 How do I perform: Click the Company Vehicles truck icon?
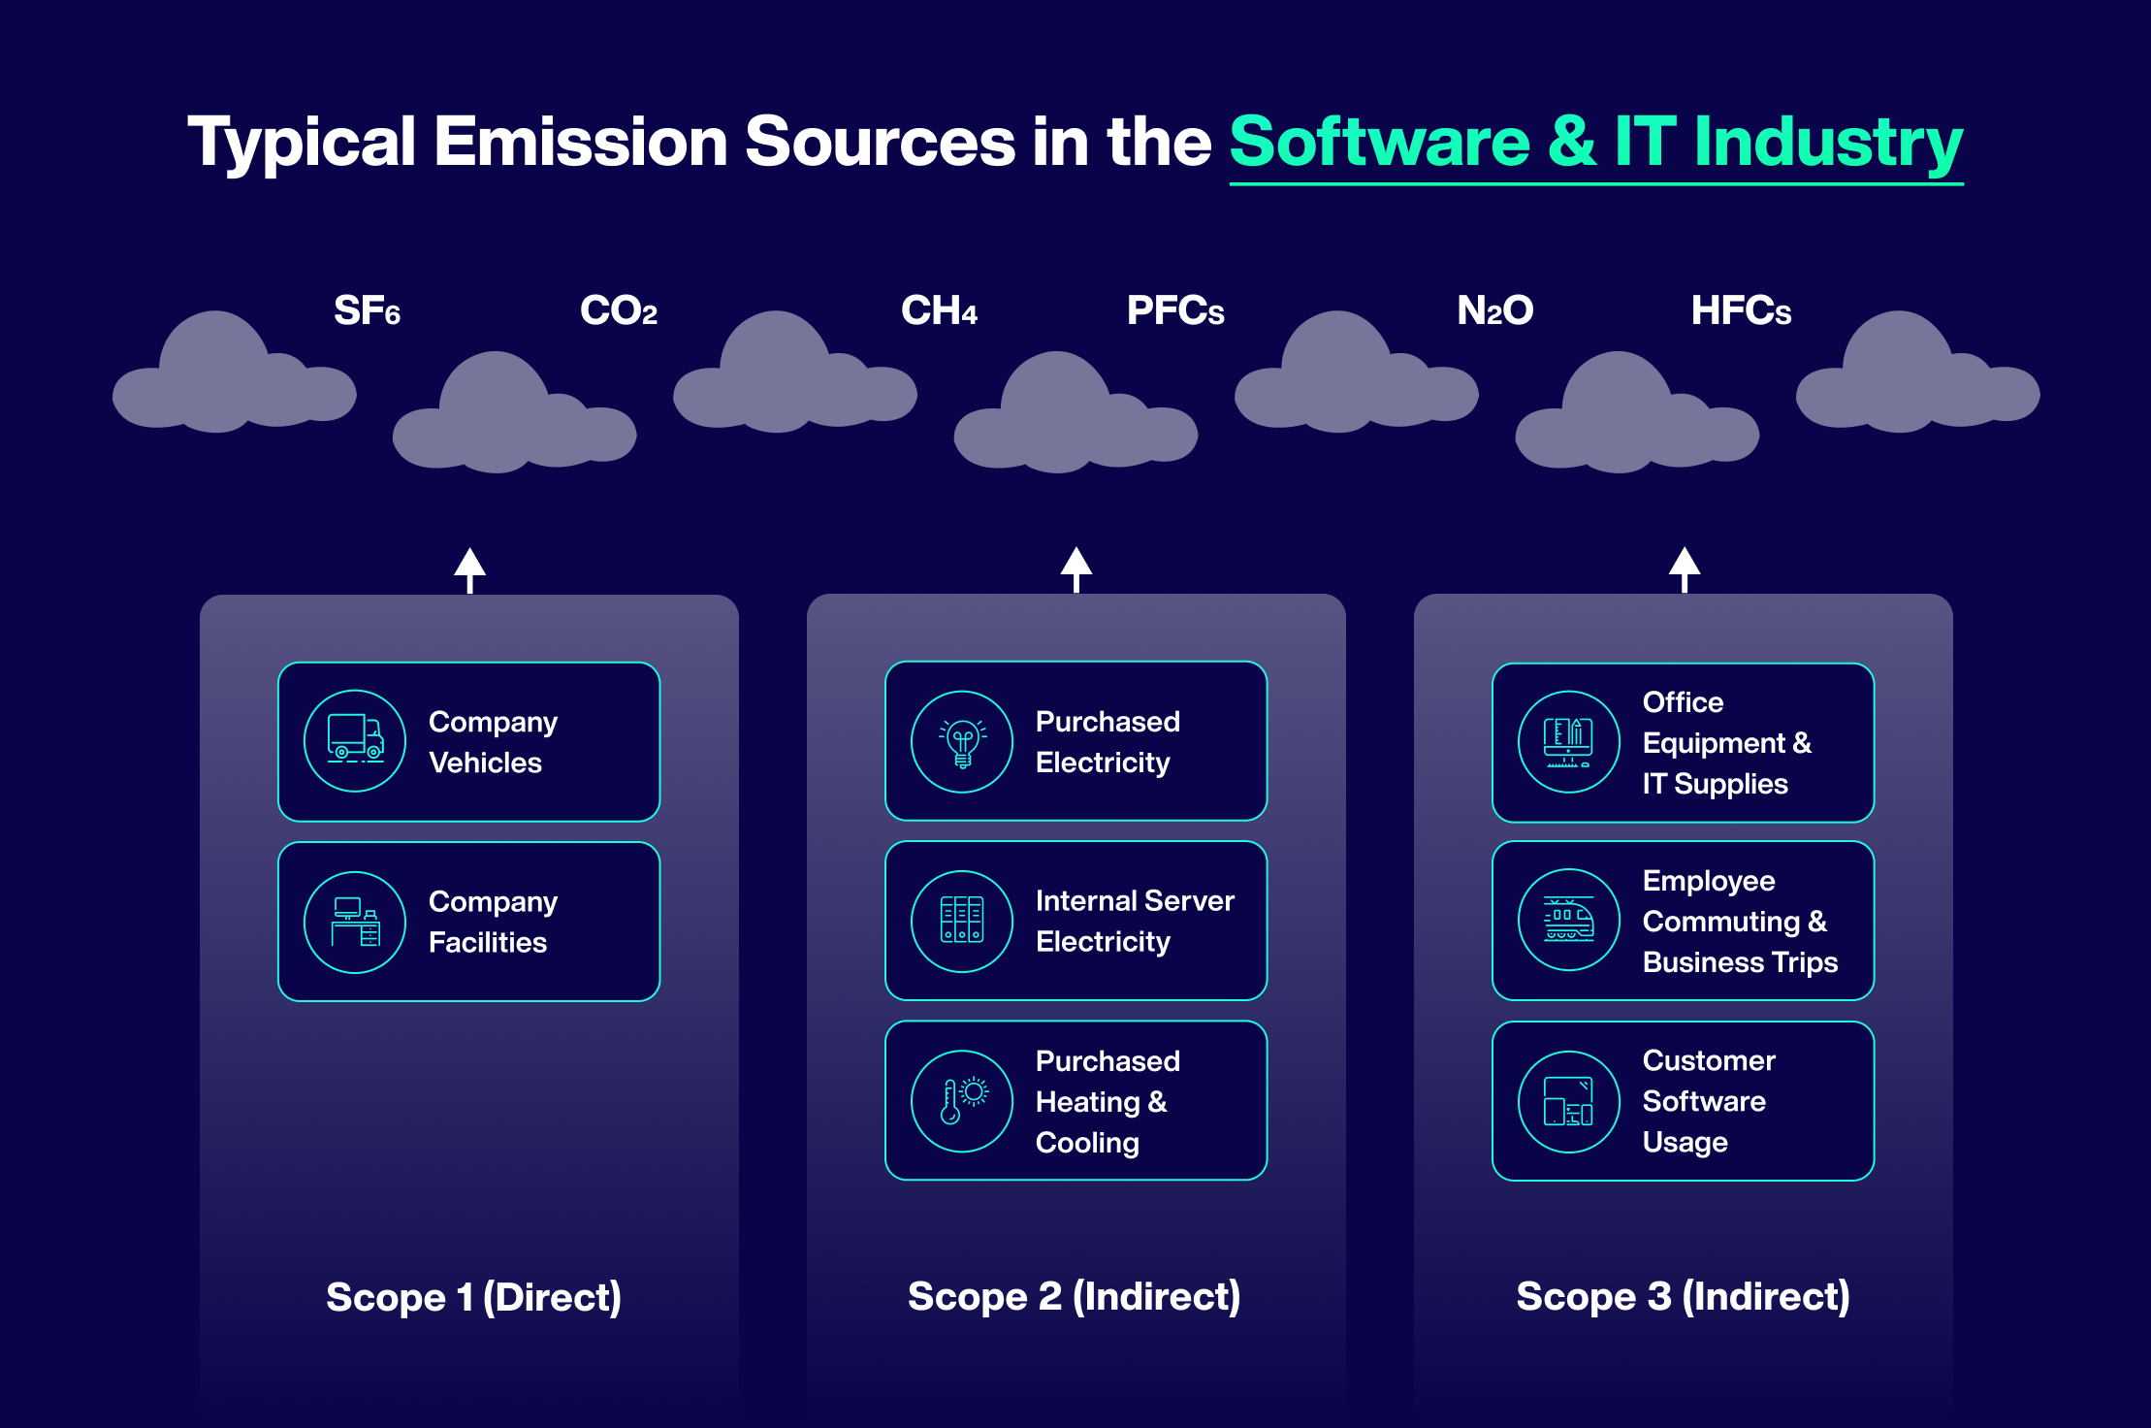coord(355,741)
